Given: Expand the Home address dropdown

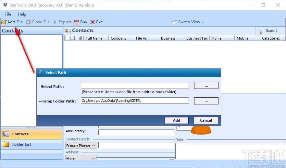Looking at the screenshot, I should 93,158.
